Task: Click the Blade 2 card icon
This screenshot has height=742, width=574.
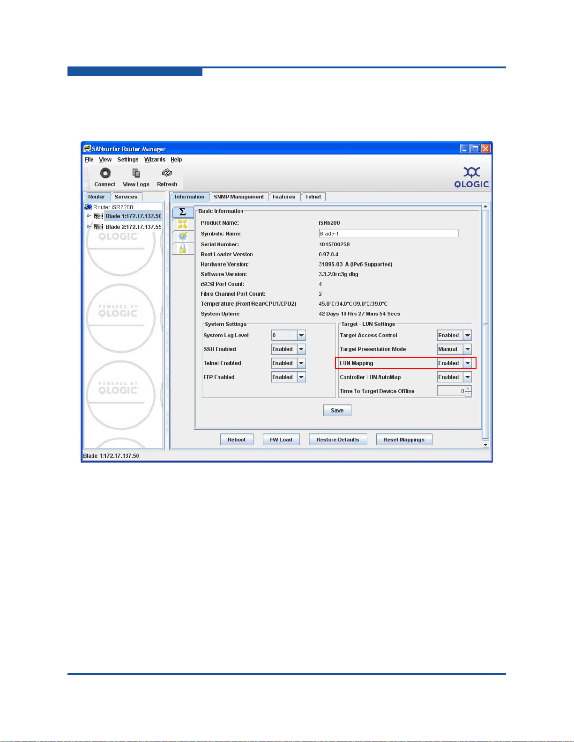Action: coord(98,227)
